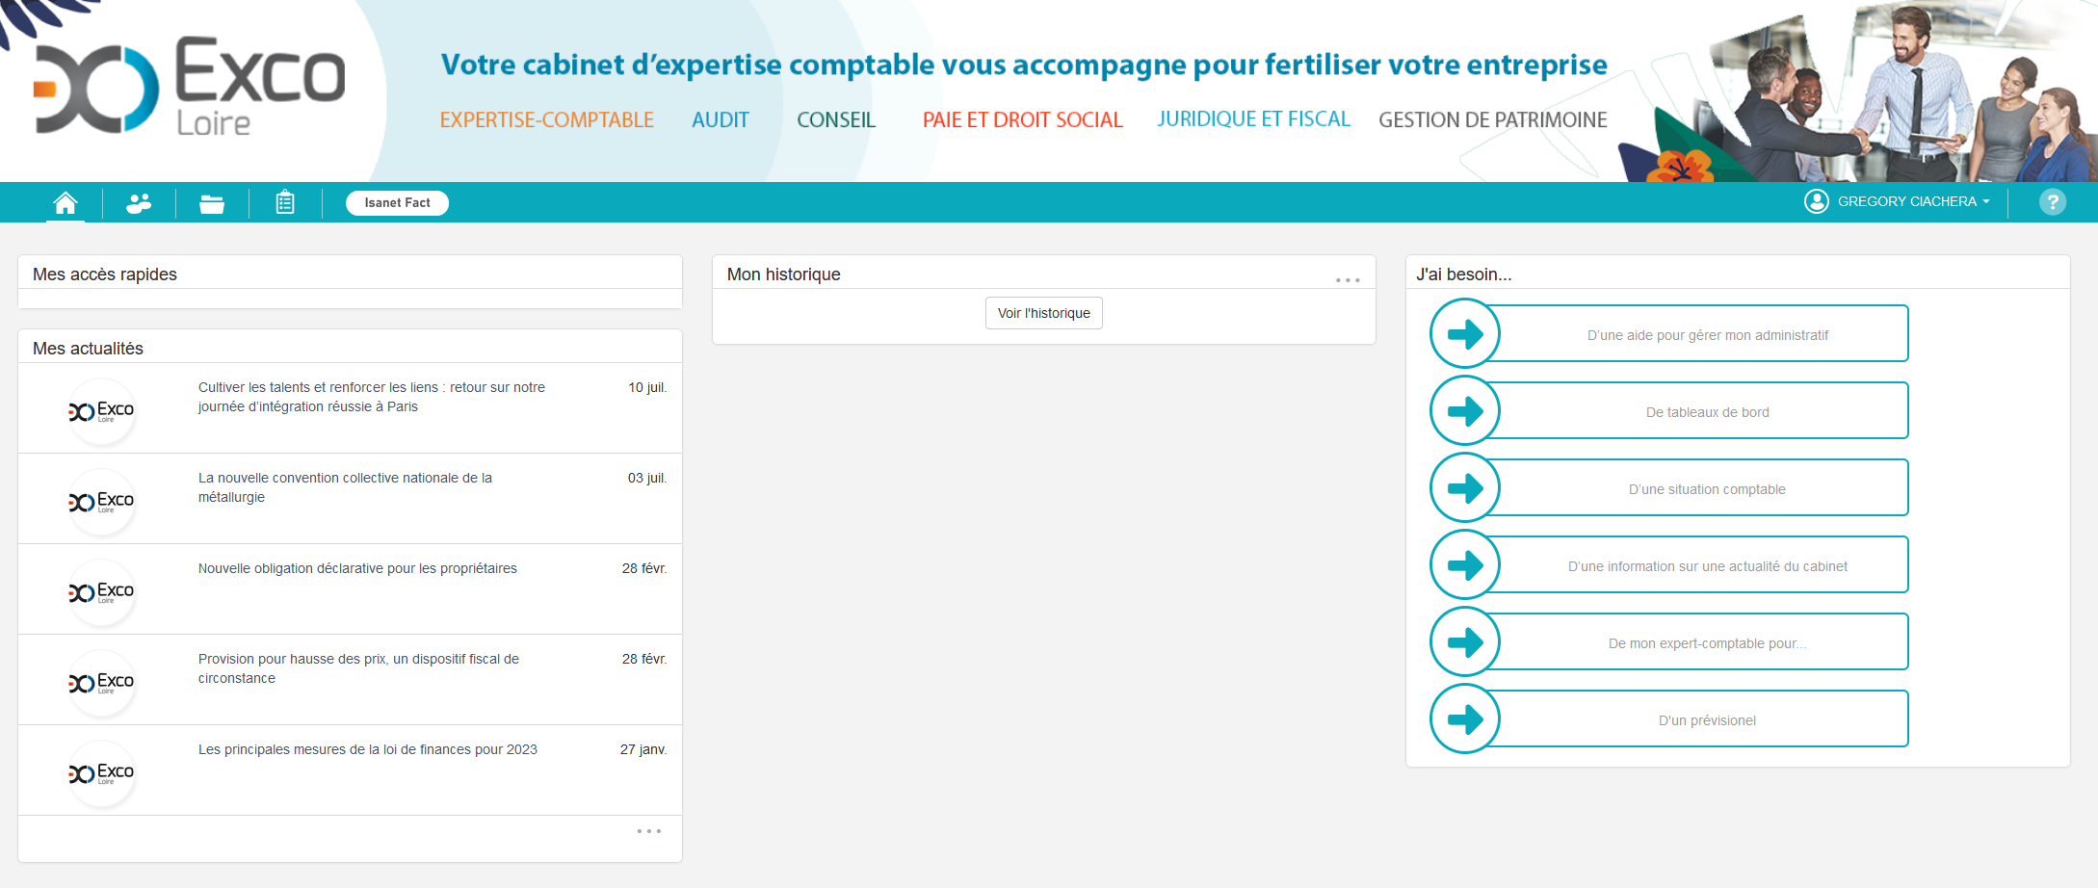2098x888 pixels.
Task: Open Nouvelle obligation déclarative news thumbnail
Action: click(101, 592)
